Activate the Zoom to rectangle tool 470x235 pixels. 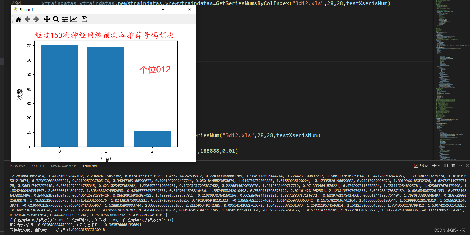coord(56,19)
